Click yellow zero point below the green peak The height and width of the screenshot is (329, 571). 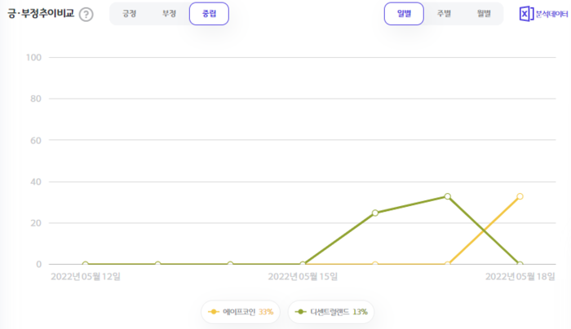[x=447, y=264]
